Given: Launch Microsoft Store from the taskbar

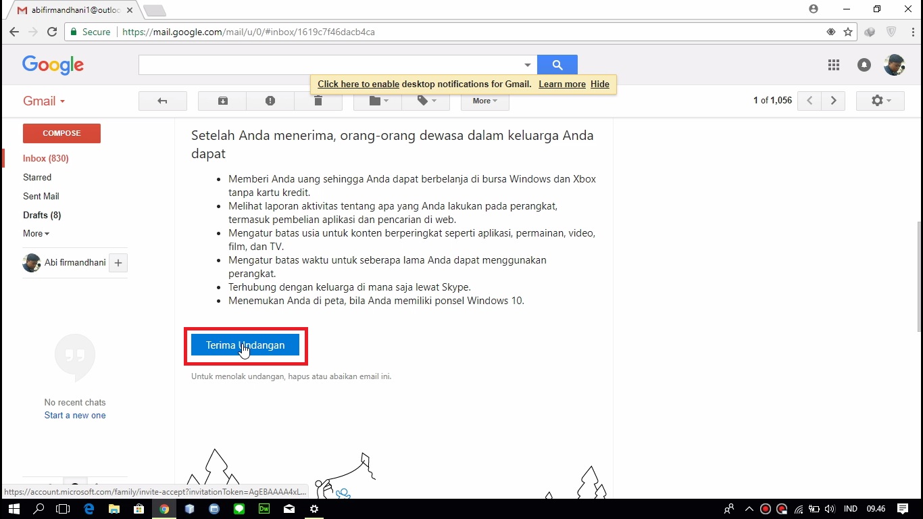Looking at the screenshot, I should point(139,509).
